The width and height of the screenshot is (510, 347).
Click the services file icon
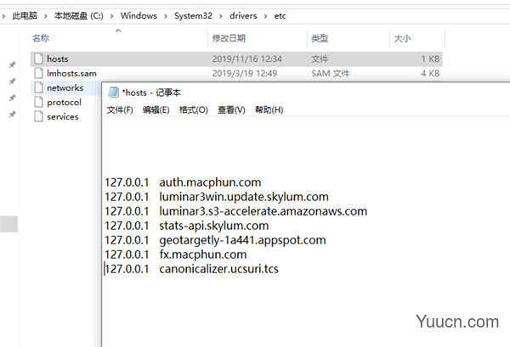point(38,116)
